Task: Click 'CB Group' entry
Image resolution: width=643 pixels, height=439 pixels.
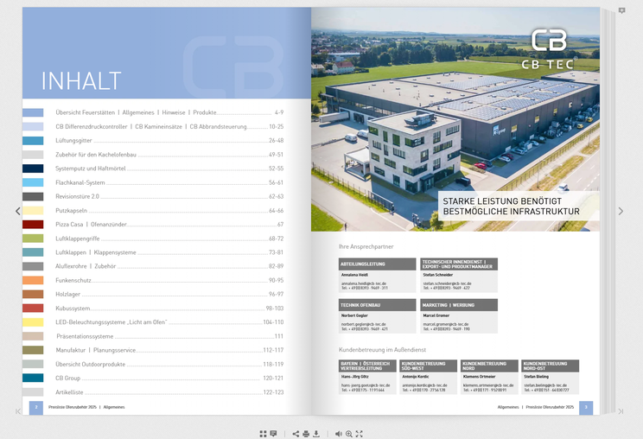Action: point(169,378)
